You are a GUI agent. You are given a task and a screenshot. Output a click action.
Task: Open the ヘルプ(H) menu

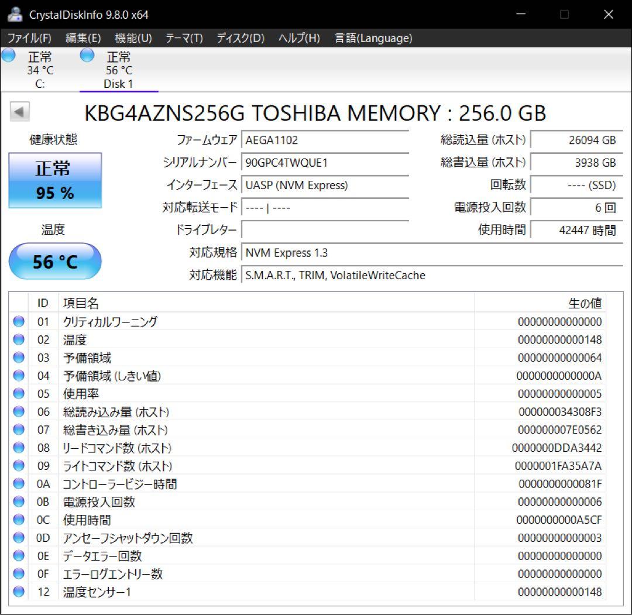tap(299, 38)
